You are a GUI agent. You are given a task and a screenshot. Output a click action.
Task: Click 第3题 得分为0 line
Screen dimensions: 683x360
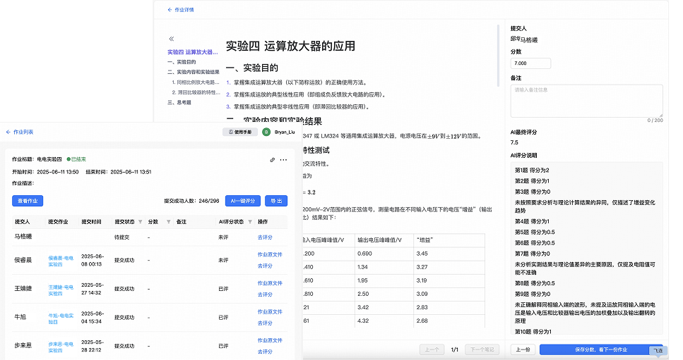[533, 192]
